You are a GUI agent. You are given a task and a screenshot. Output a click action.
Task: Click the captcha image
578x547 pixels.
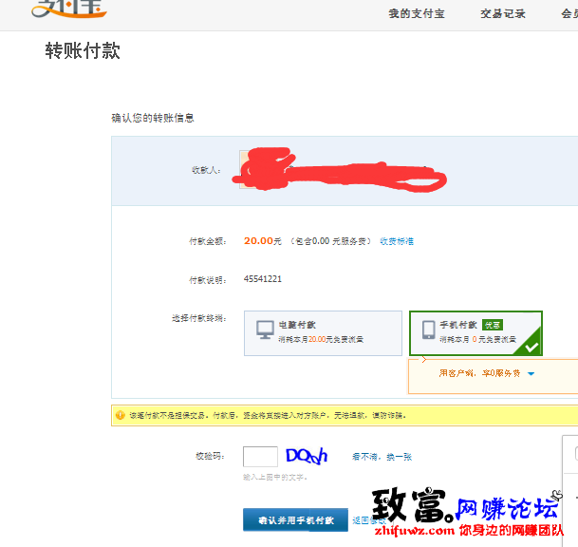click(306, 456)
